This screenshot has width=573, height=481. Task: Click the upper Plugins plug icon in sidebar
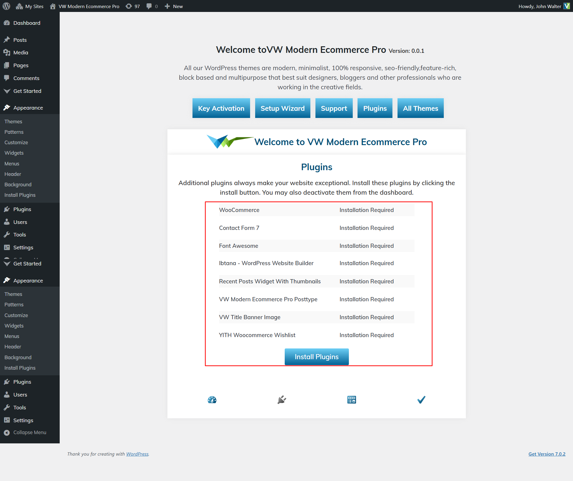[7, 209]
